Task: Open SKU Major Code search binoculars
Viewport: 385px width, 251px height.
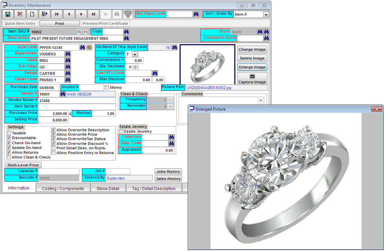Action: click(x=196, y=14)
